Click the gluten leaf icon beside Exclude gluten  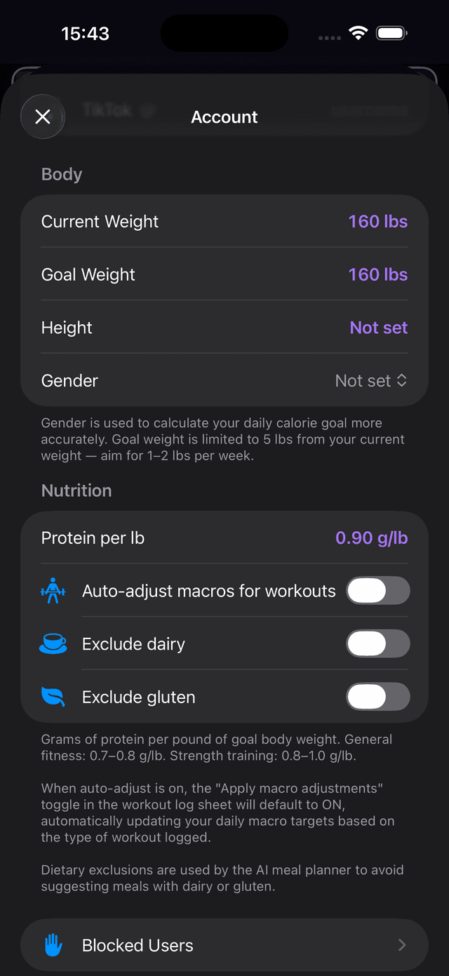[x=54, y=697]
